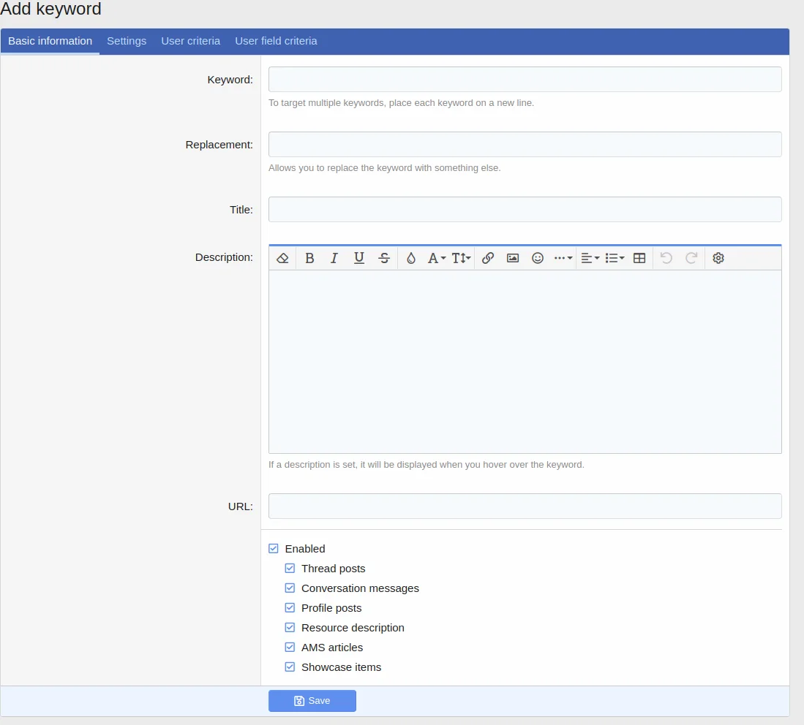This screenshot has width=804, height=725.
Task: Open the list options dropdown
Action: tap(615, 258)
